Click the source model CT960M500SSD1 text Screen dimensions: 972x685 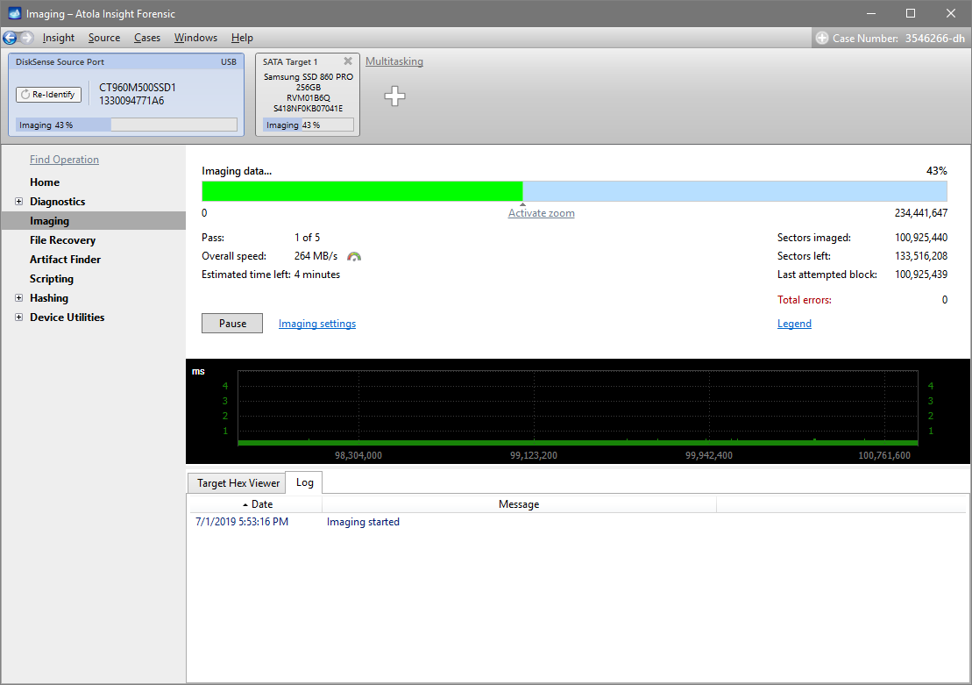(x=138, y=88)
